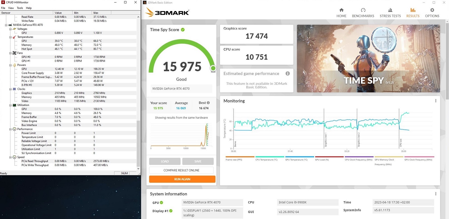Open the Tools menu in HWMonitor
This screenshot has width=449, height=219.
click(20, 8)
